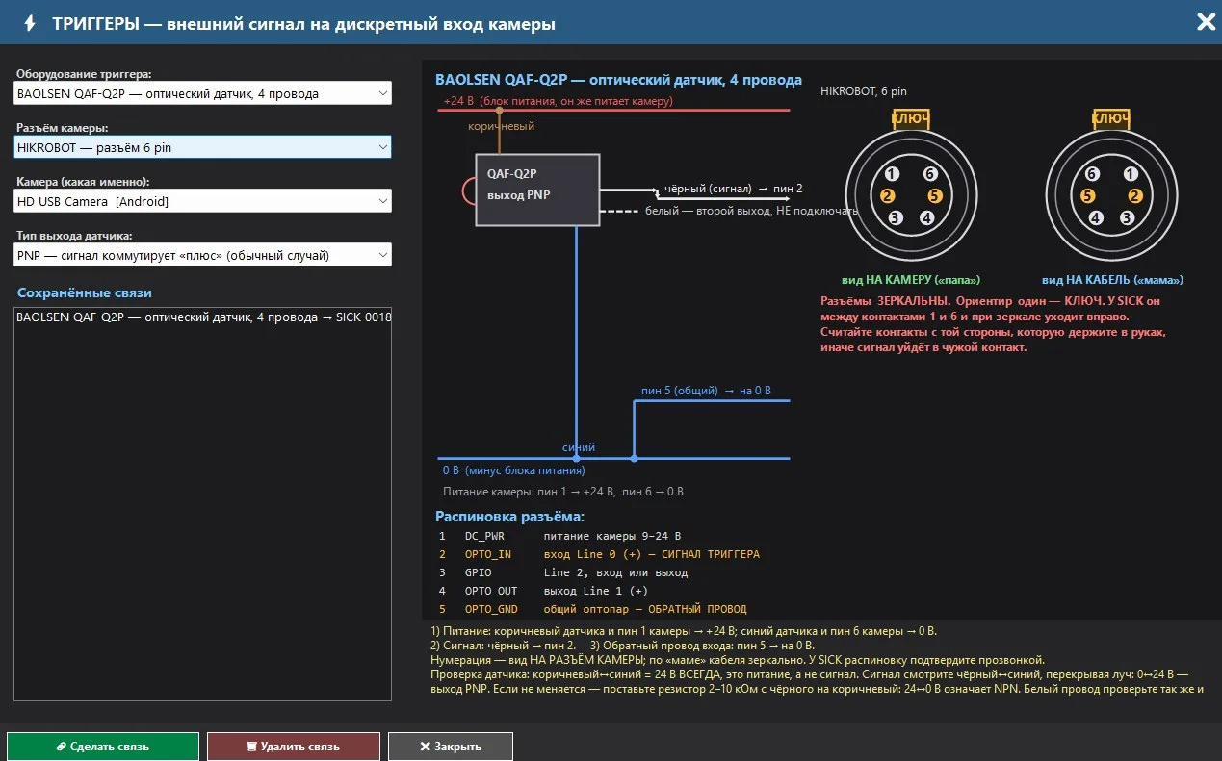This screenshot has height=761, width=1222.
Task: Click the 'вид НА КАМЕРУ («папа»)' label
Action: (x=911, y=280)
